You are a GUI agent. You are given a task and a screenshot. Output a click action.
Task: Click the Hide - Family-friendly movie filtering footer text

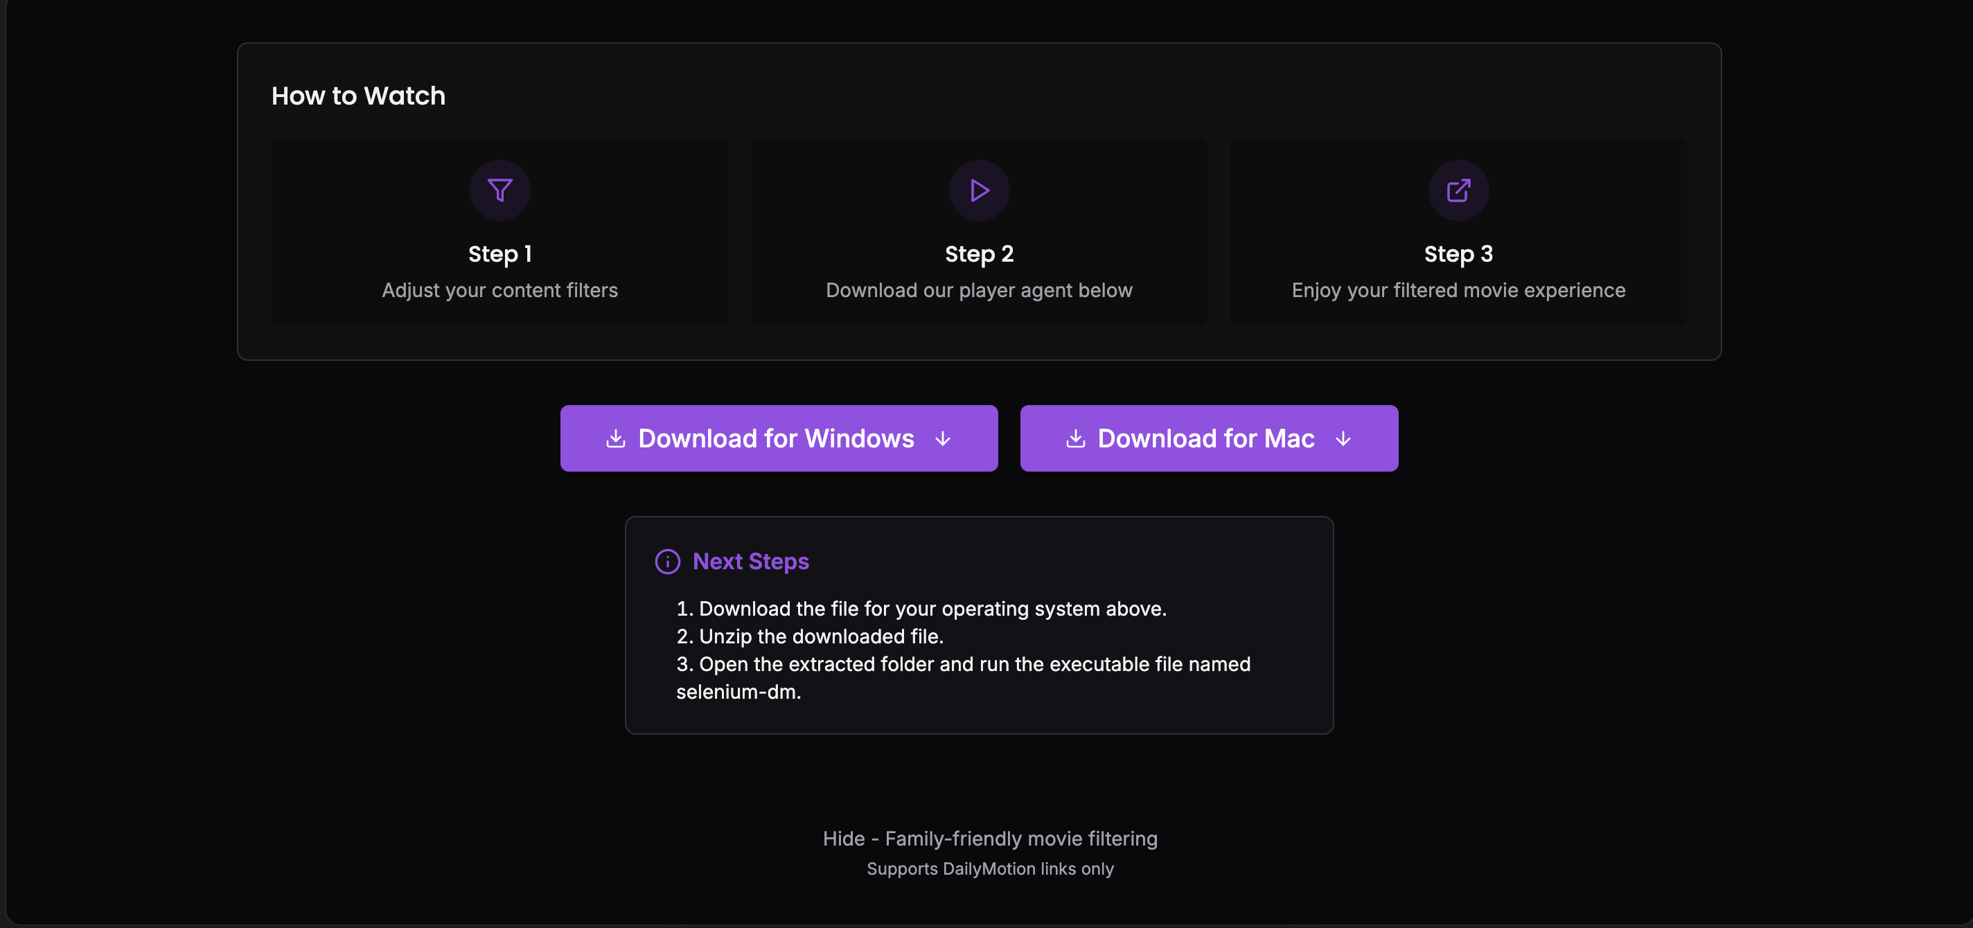[x=989, y=839]
